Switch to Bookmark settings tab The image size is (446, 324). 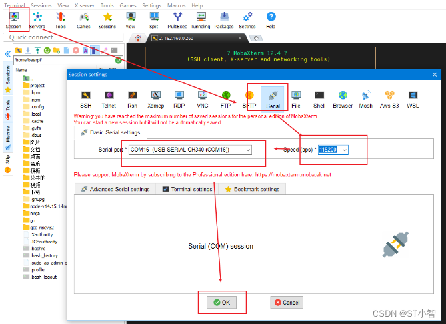252,189
